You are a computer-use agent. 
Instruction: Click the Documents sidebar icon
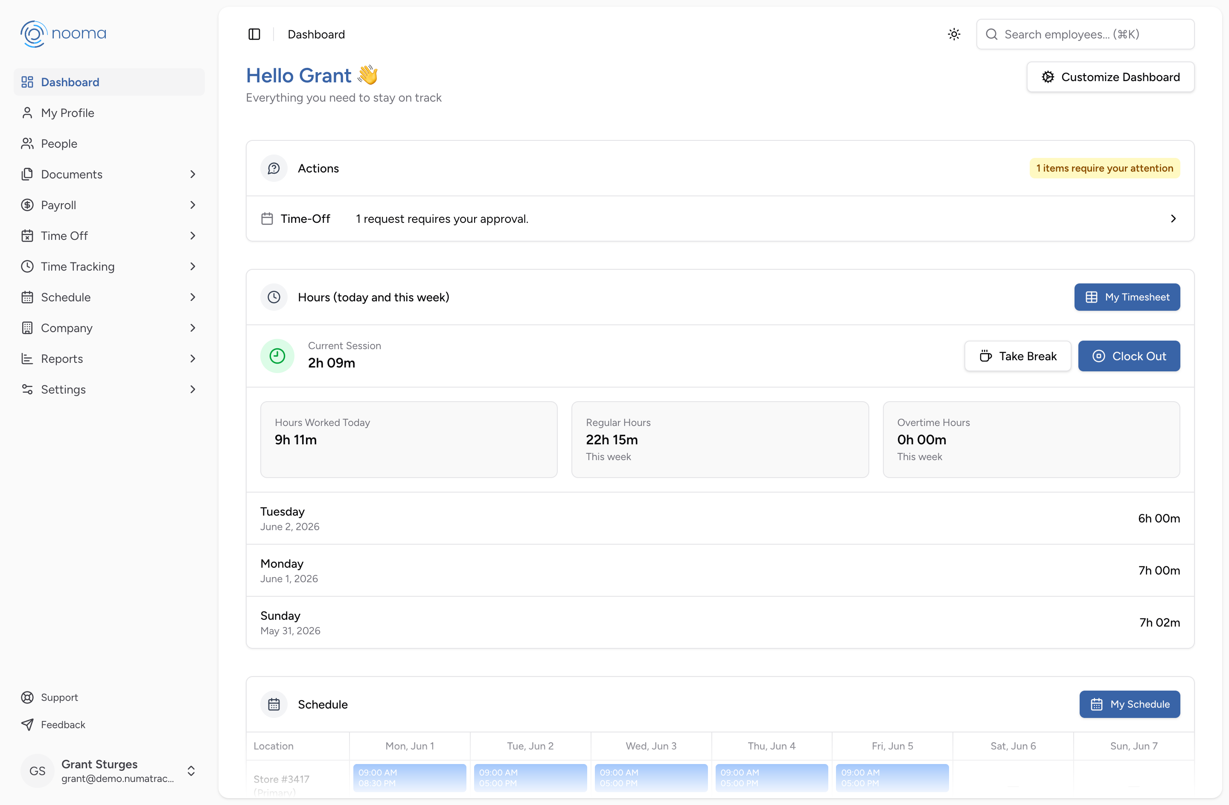click(27, 174)
